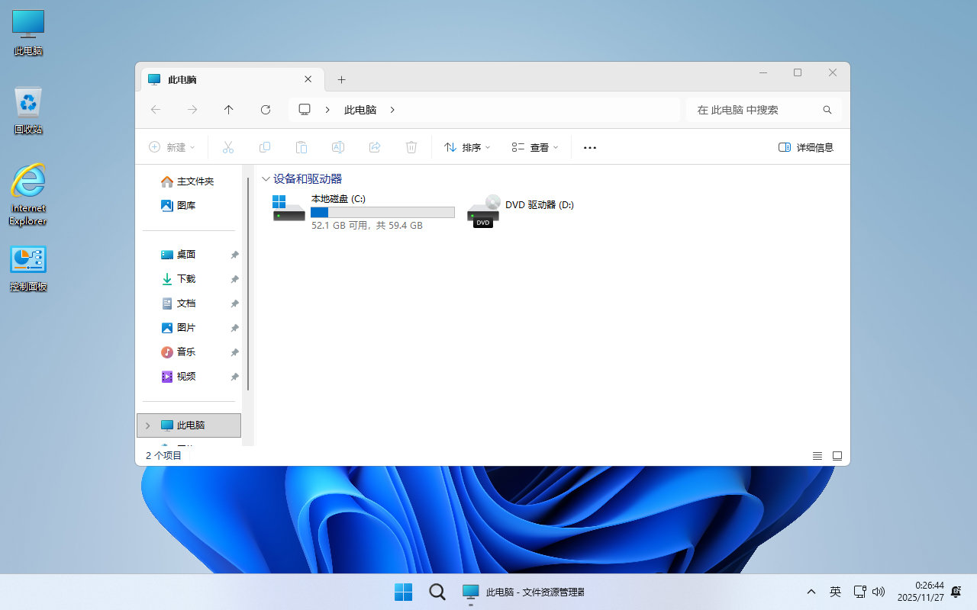Add a new tab with plus button
The height and width of the screenshot is (610, 977).
tap(341, 79)
